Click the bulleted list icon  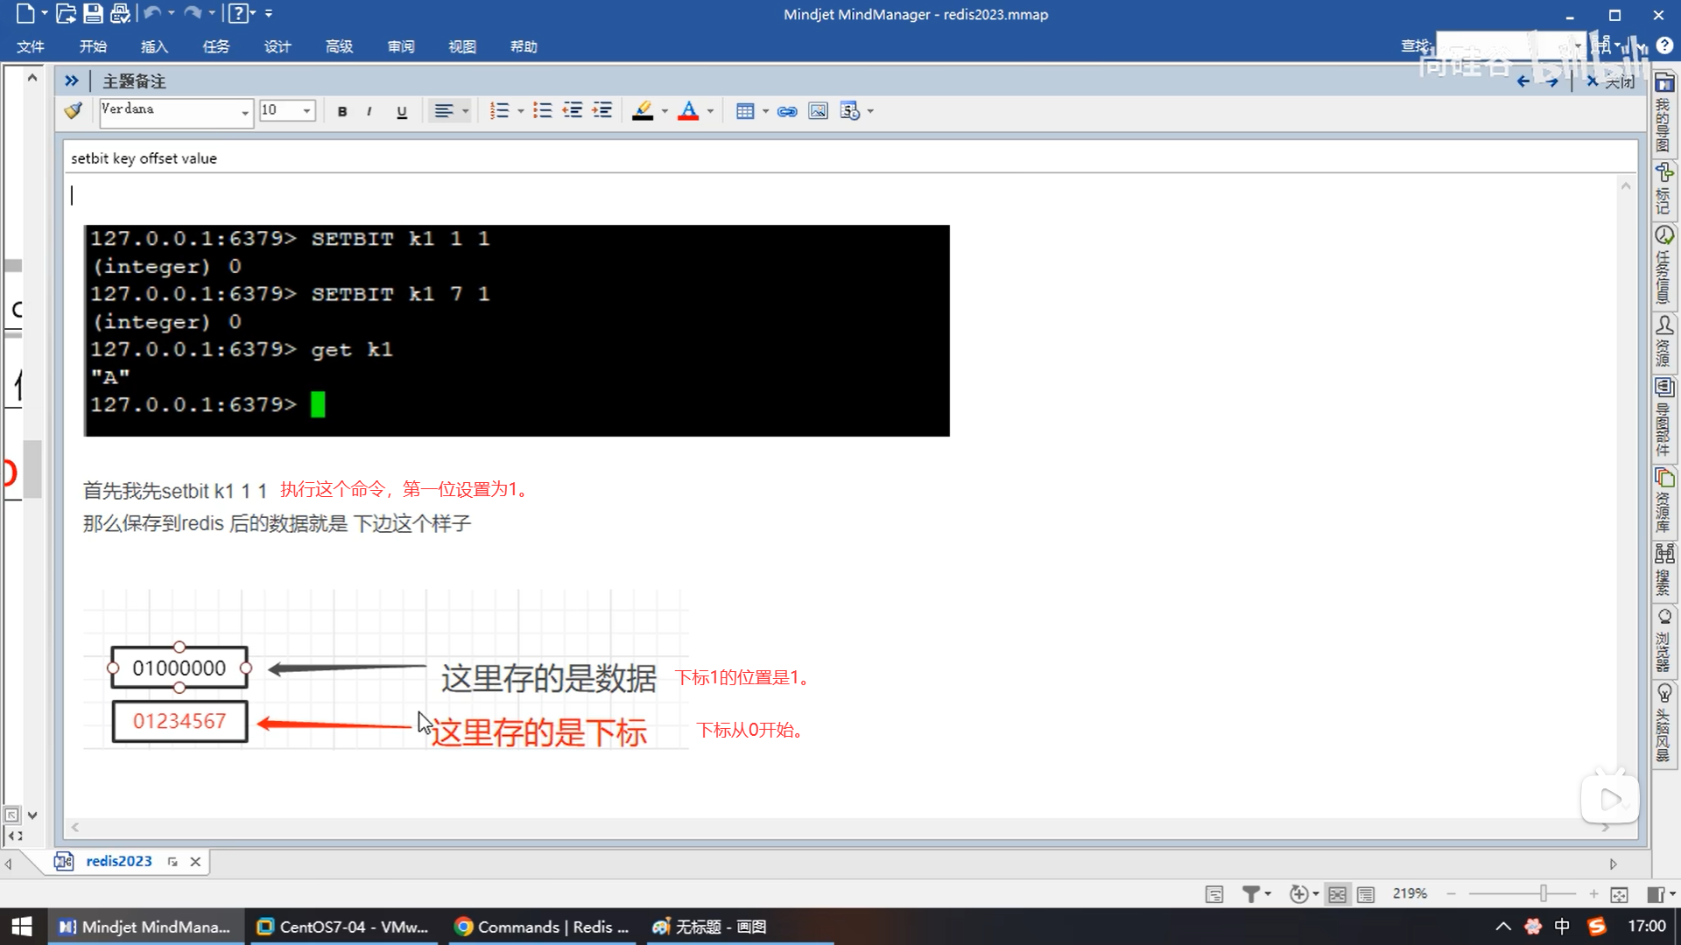click(x=543, y=111)
